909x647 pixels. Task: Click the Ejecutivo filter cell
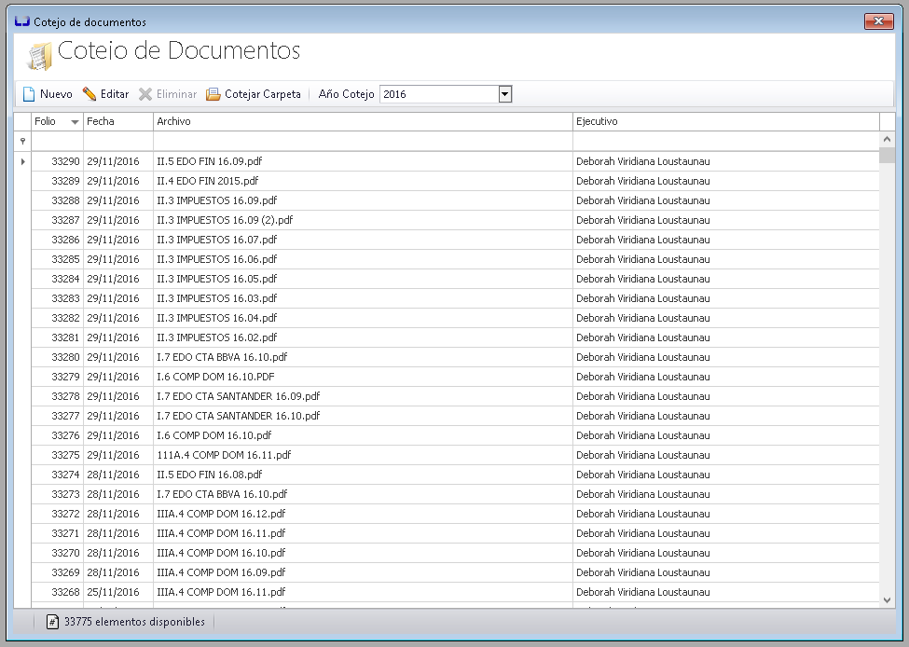(726, 141)
